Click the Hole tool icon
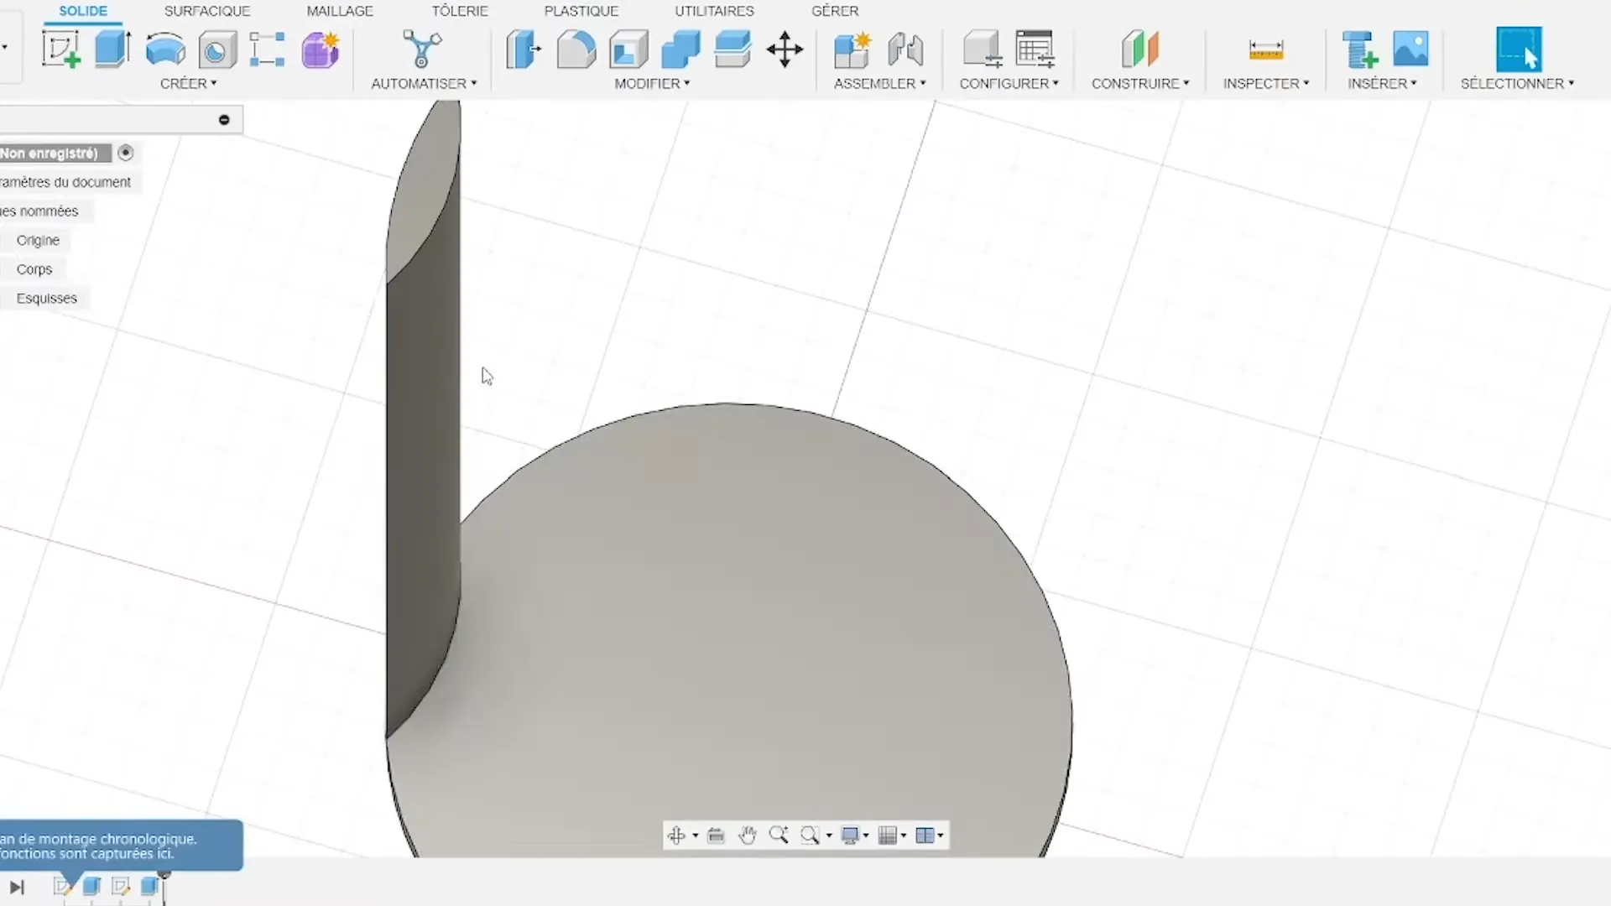Screen dimensions: 1611x906 (216, 50)
